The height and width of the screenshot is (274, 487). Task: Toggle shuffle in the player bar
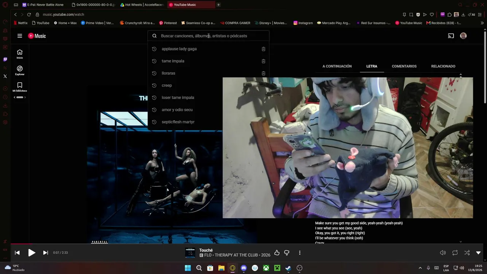click(467, 253)
